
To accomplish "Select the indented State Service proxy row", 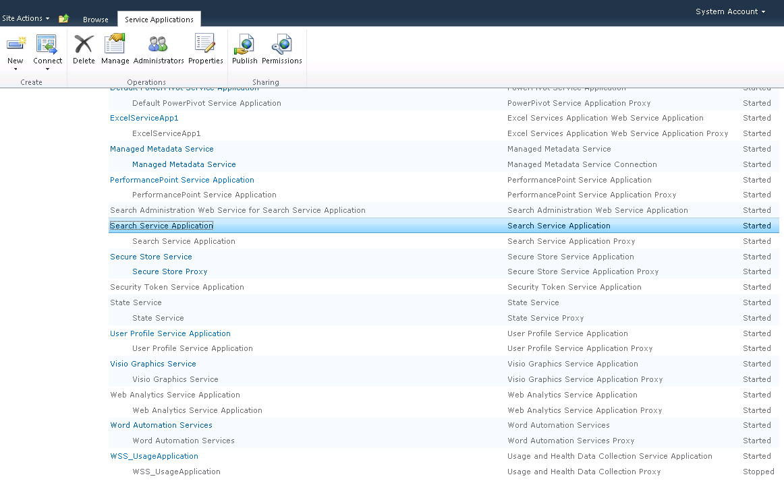I will pos(444,319).
